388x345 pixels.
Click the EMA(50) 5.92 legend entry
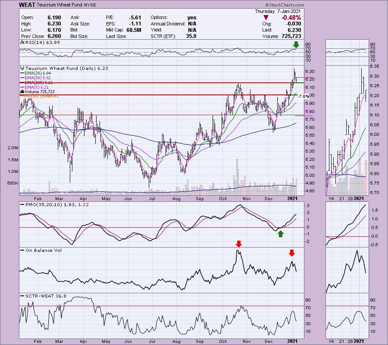point(38,78)
